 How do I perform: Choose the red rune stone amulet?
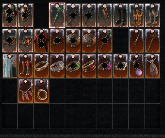[x=152, y=66]
